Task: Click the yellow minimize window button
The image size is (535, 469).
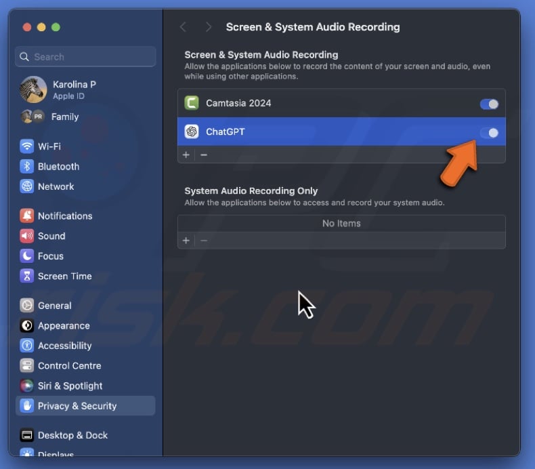Action: (41, 27)
